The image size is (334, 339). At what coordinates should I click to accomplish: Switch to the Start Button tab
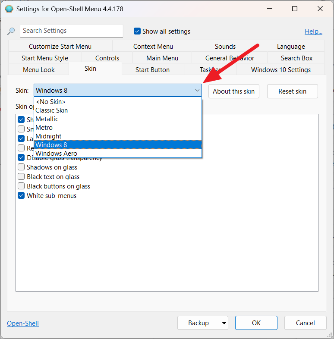152,70
